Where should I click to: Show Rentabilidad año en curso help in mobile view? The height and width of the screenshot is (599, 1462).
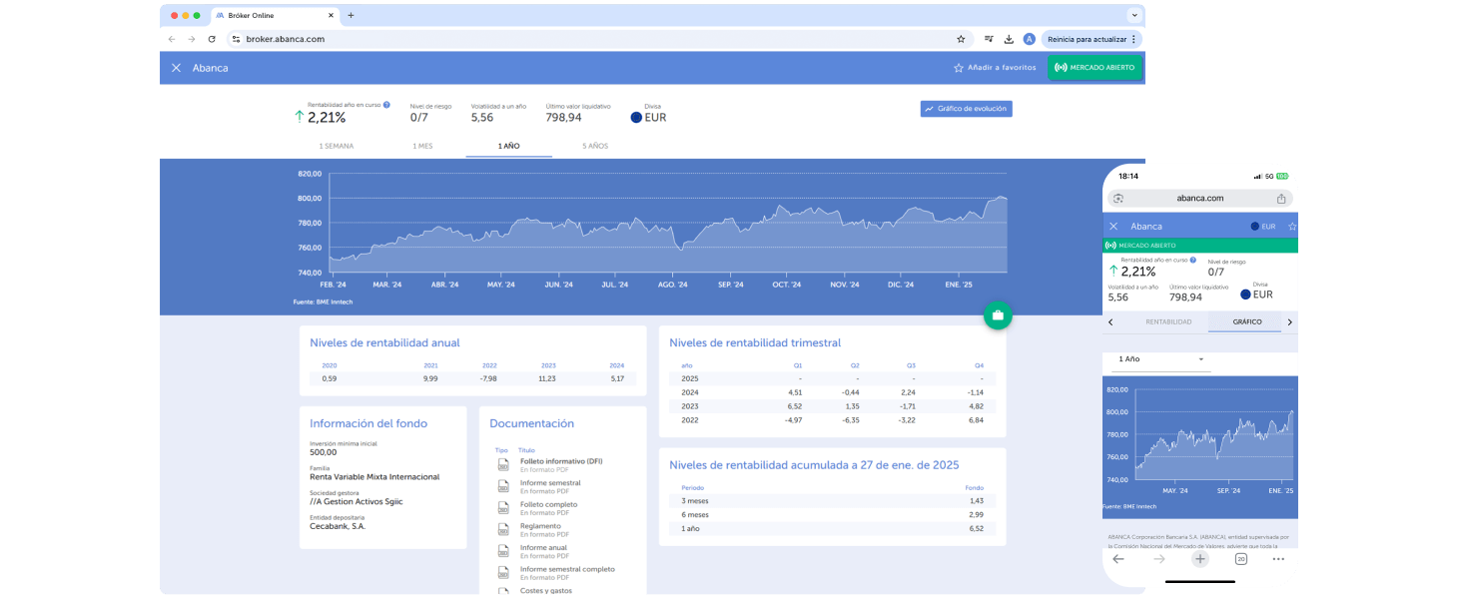[1193, 260]
